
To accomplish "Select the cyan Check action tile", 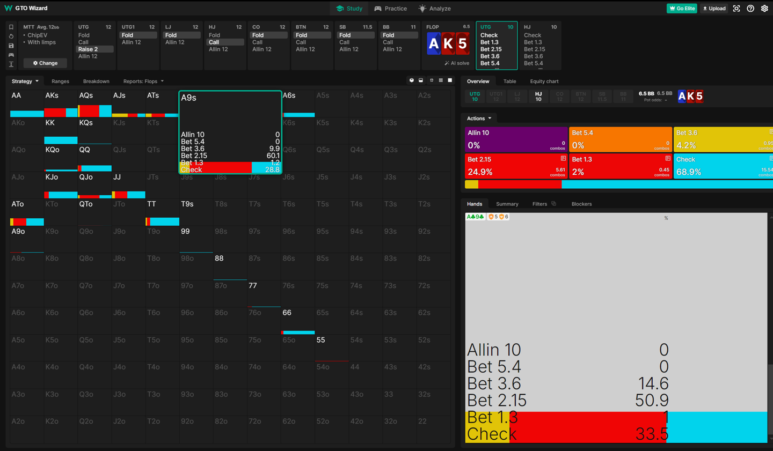I will click(x=723, y=166).
